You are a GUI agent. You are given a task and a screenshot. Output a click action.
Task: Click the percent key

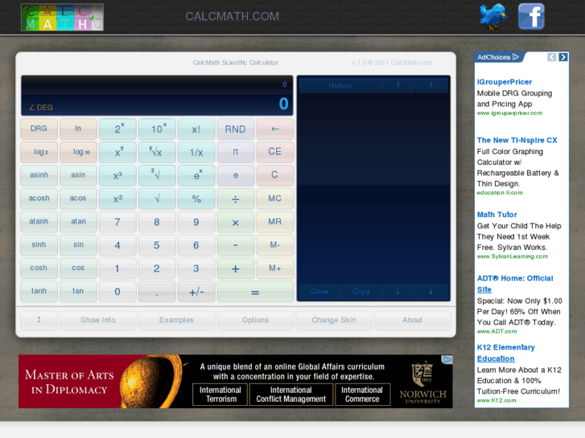196,199
